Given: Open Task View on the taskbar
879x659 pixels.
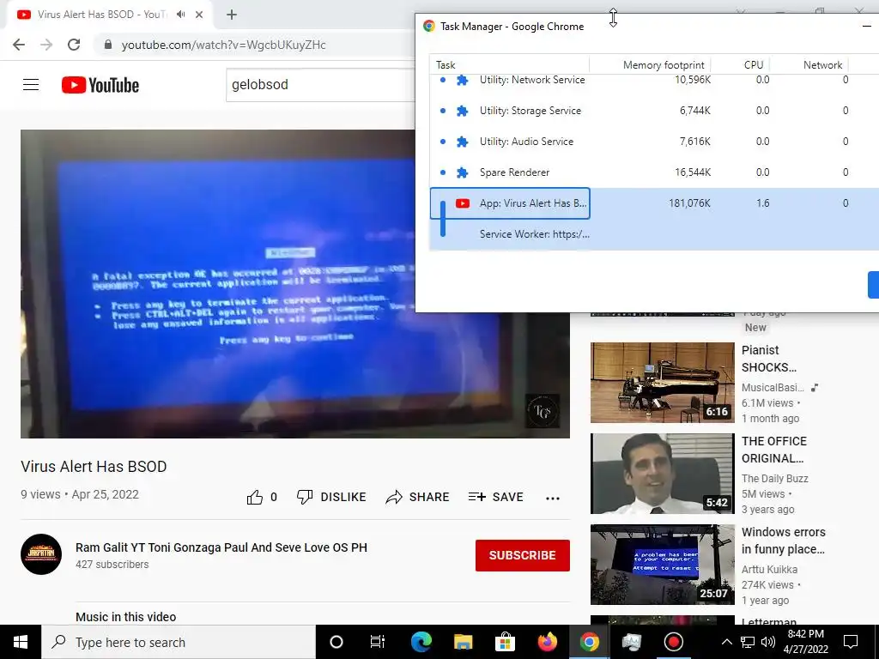Looking at the screenshot, I should point(378,642).
